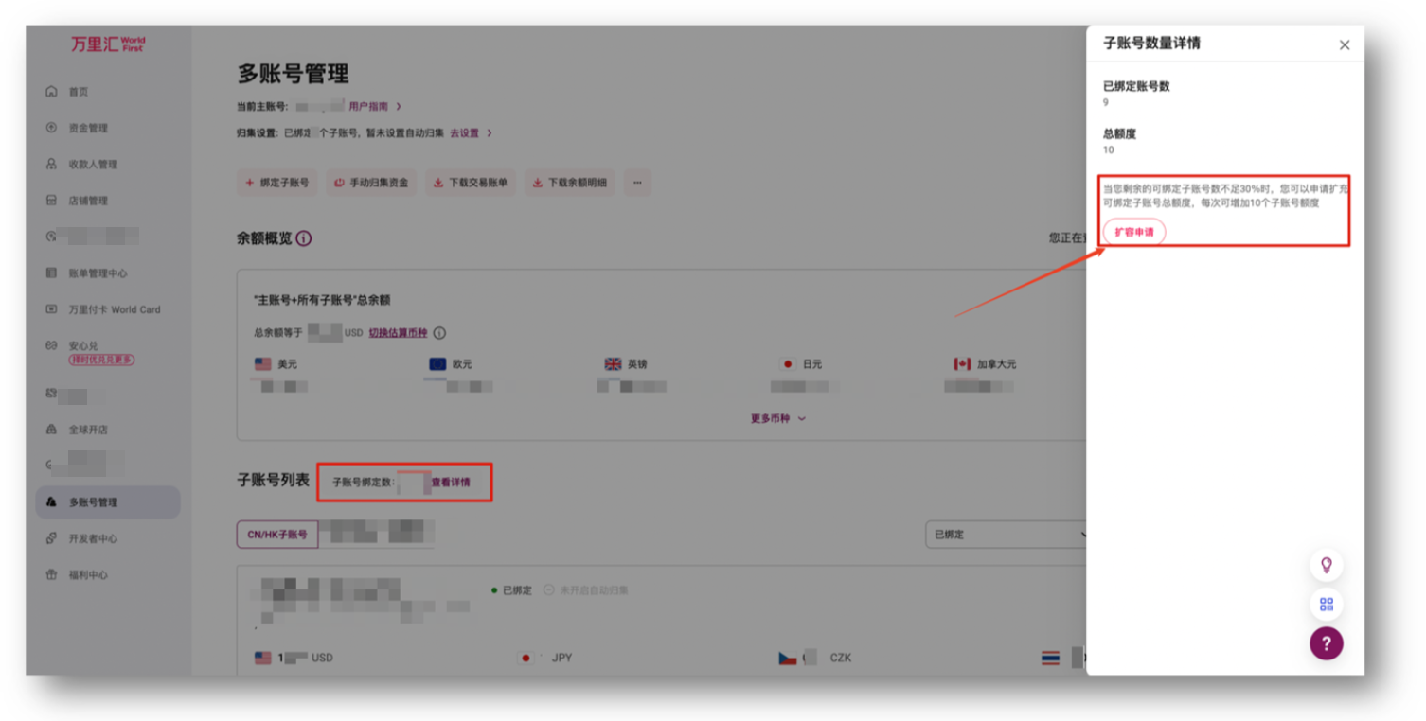Click info icon next to 余额概览

point(303,238)
